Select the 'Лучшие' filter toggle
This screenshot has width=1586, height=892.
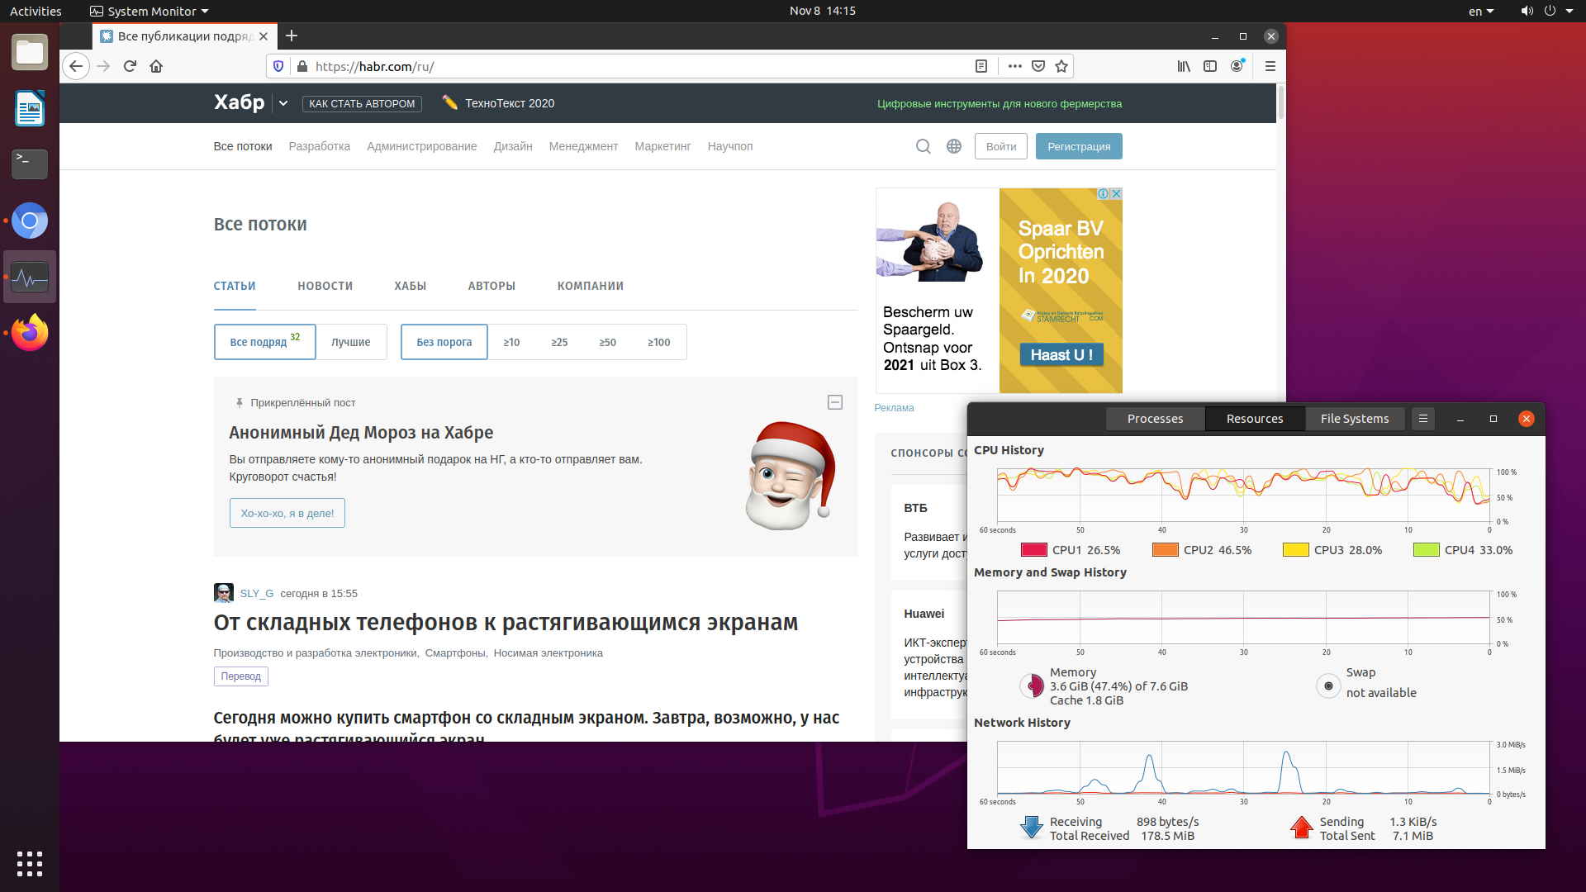351,342
